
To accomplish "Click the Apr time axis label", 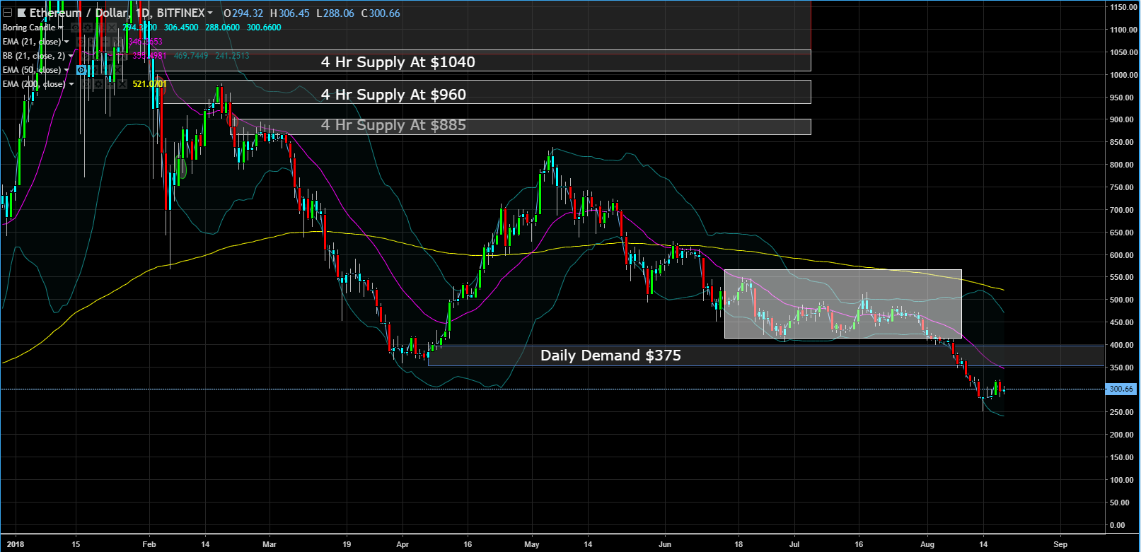I will pos(402,544).
